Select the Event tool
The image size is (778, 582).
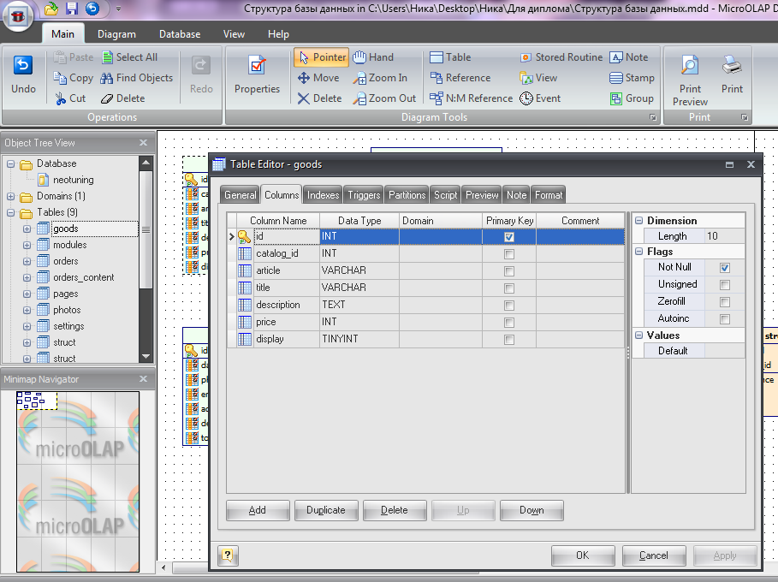[x=540, y=98]
